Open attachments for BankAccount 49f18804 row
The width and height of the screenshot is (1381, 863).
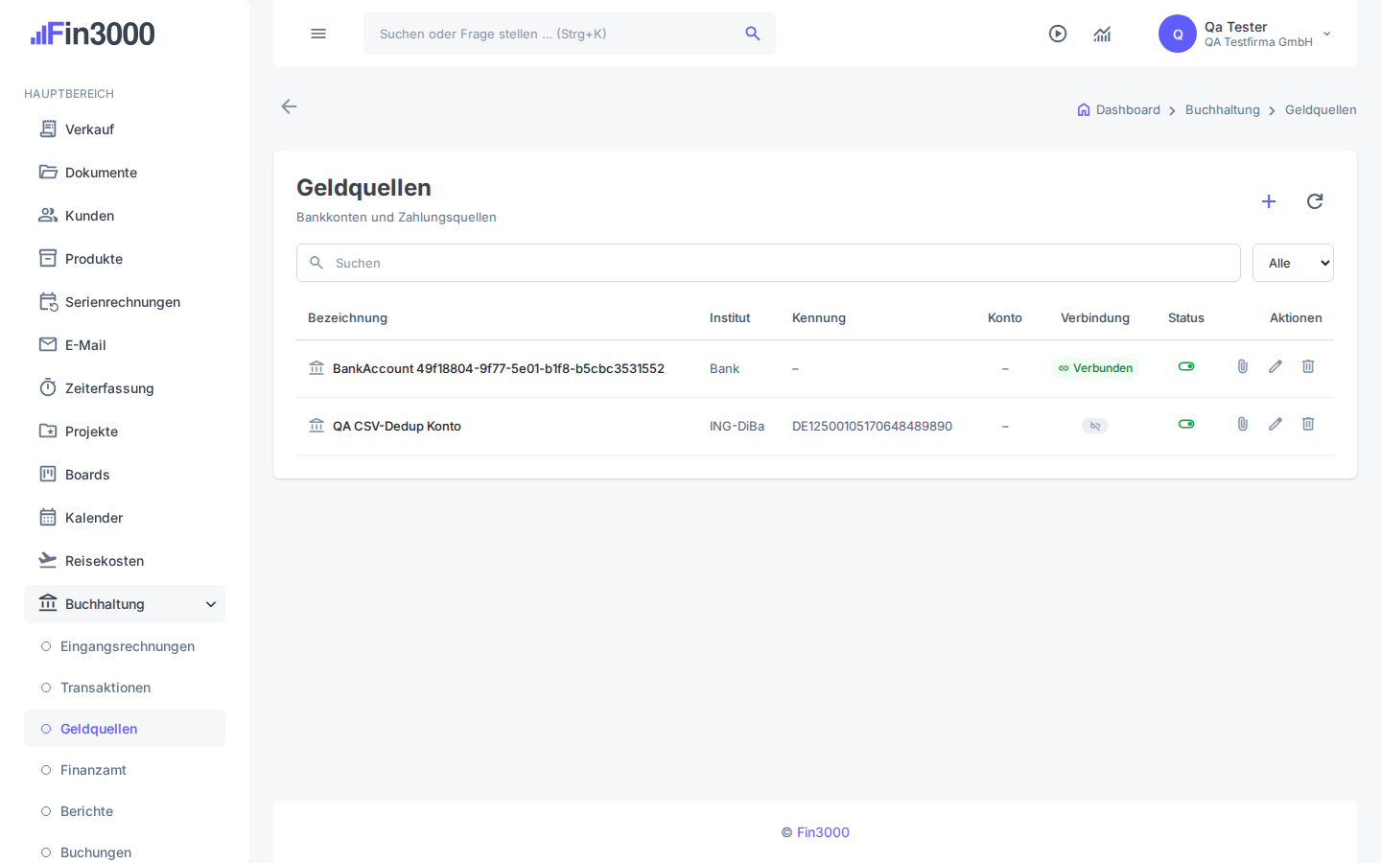click(1243, 366)
